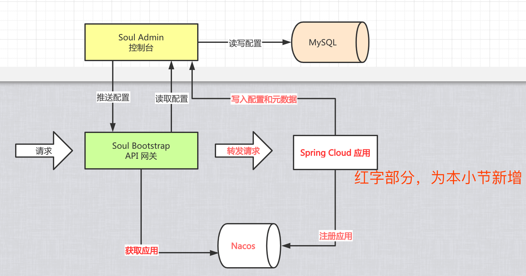Click the 读取配置 label

pyautogui.click(x=172, y=99)
